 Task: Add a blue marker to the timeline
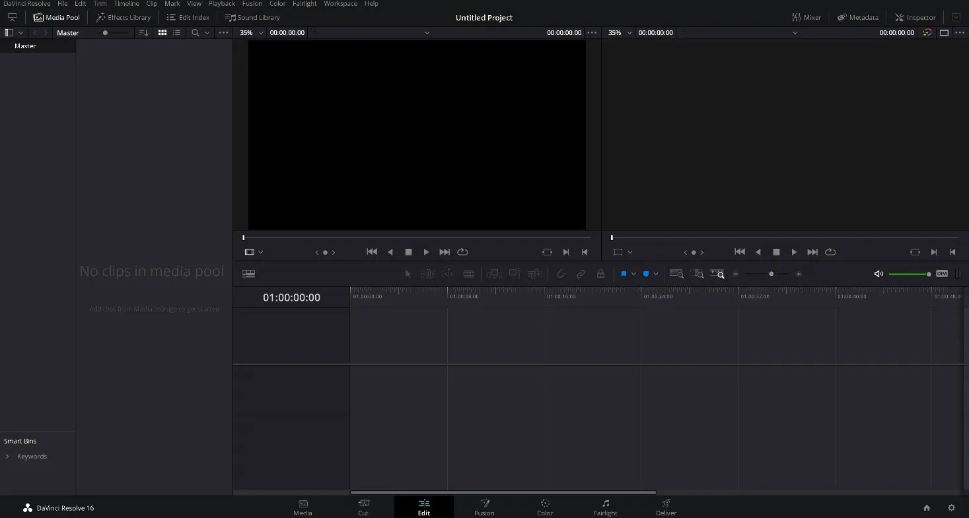click(646, 274)
